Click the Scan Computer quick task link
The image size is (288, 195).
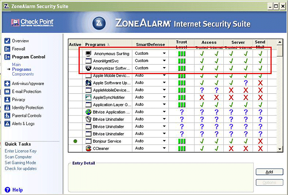point(18,157)
